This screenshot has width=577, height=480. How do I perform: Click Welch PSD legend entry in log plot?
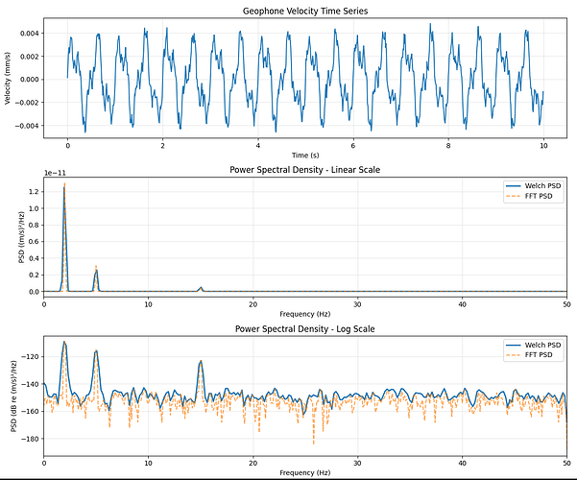(540, 344)
